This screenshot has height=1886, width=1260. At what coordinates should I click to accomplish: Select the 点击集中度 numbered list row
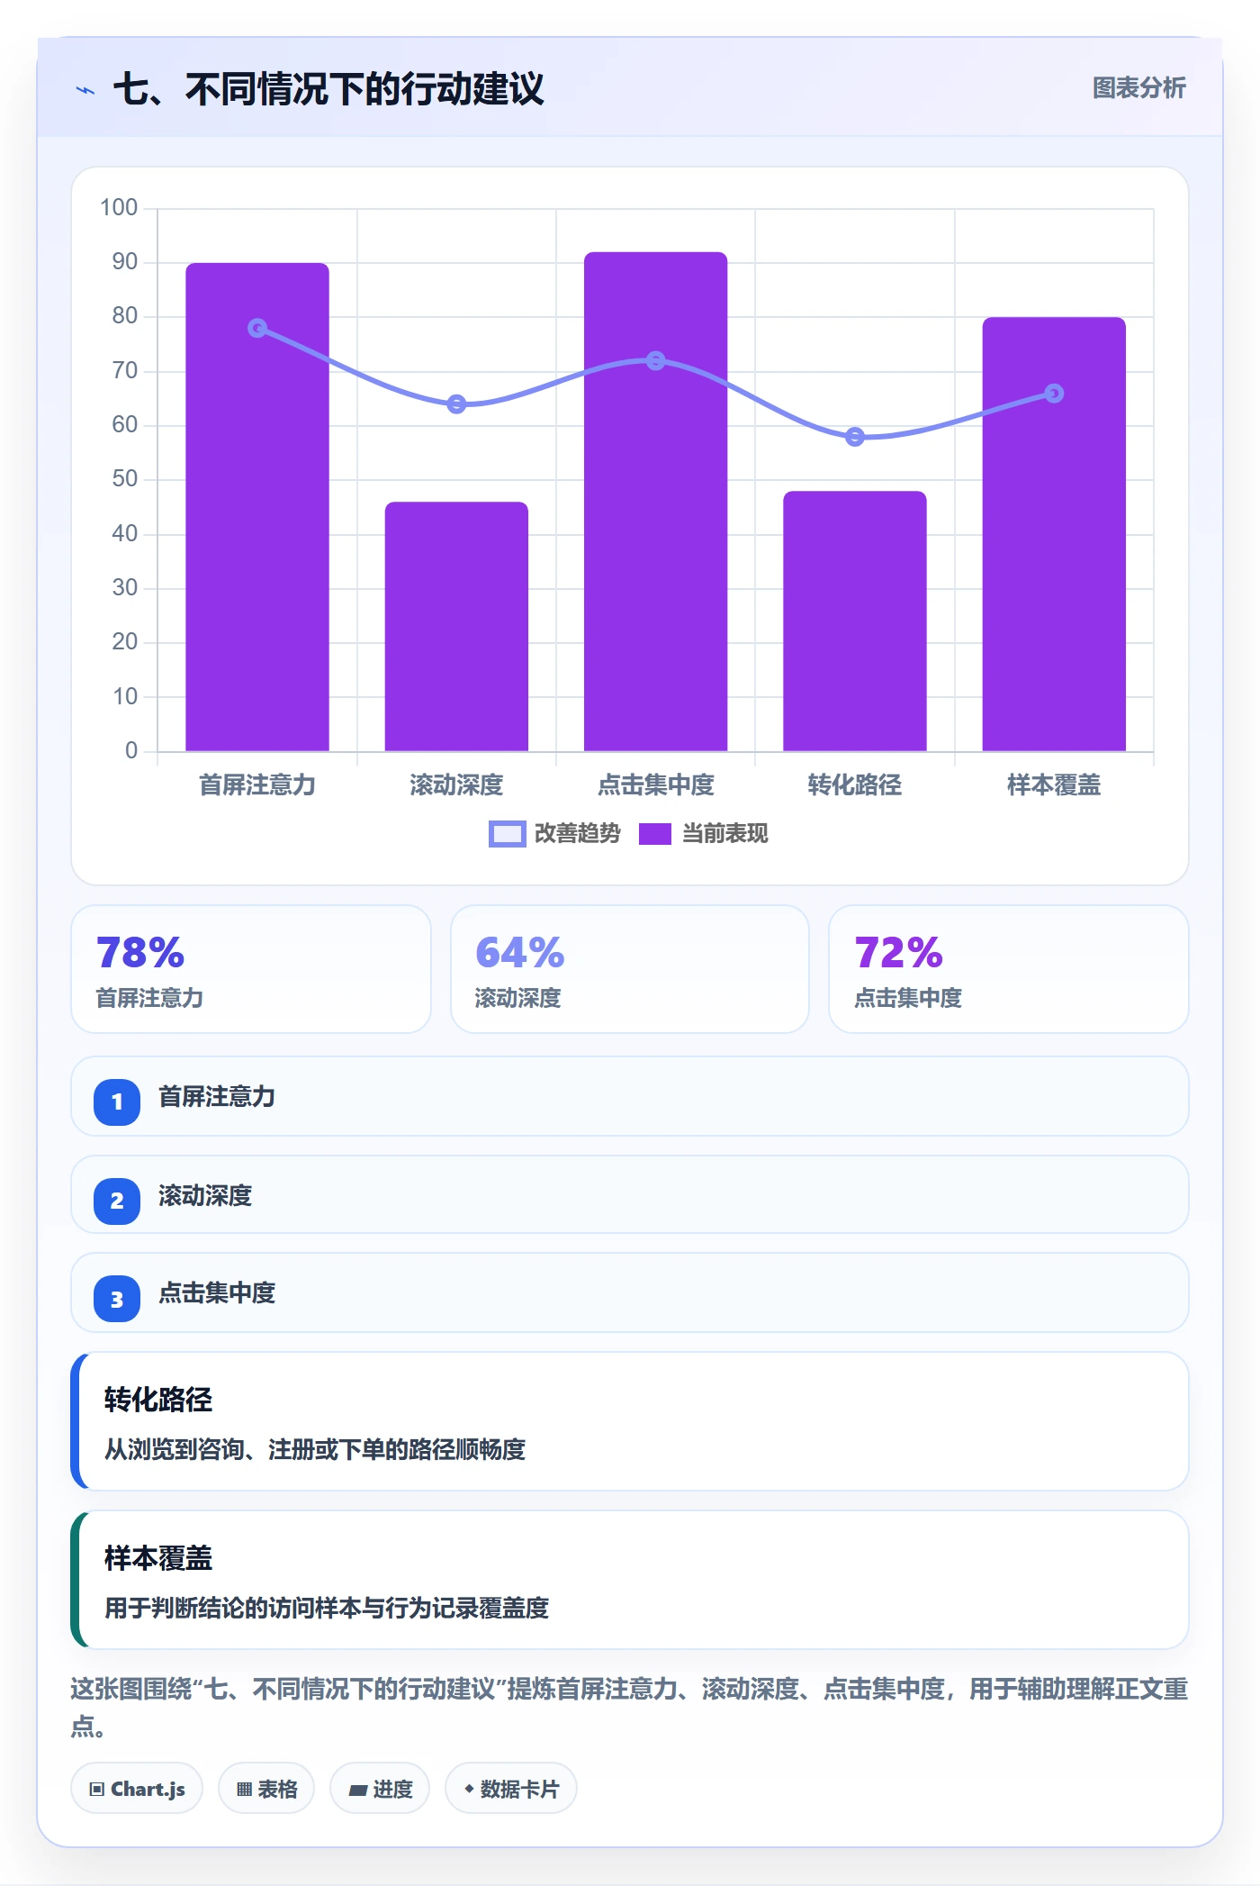630,1292
